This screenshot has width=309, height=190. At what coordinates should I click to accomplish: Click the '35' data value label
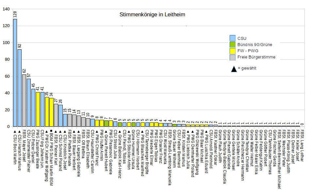tap(47, 93)
